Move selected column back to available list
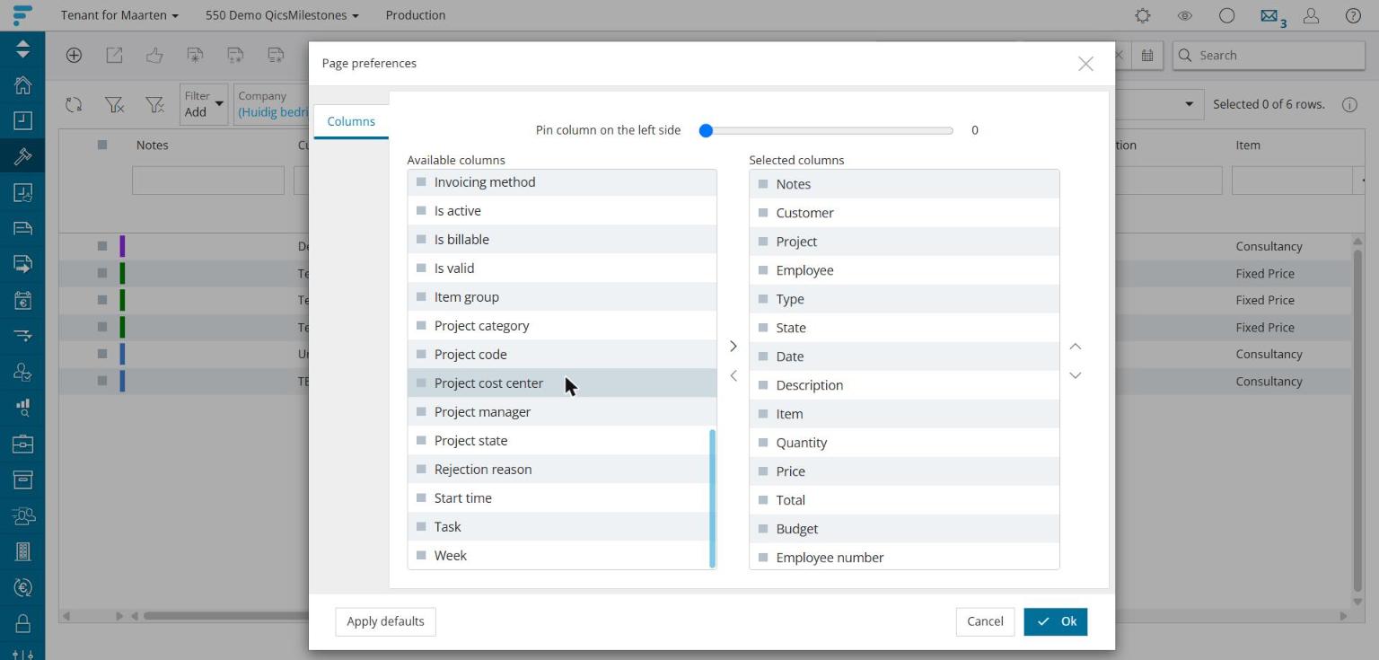The image size is (1379, 660). (733, 375)
